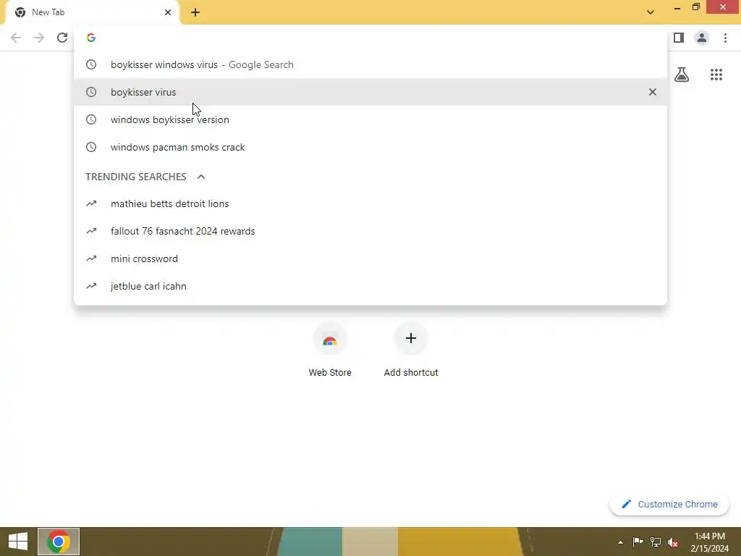Image resolution: width=741 pixels, height=556 pixels.
Task: Open the profile avatar menu
Action: tap(702, 38)
